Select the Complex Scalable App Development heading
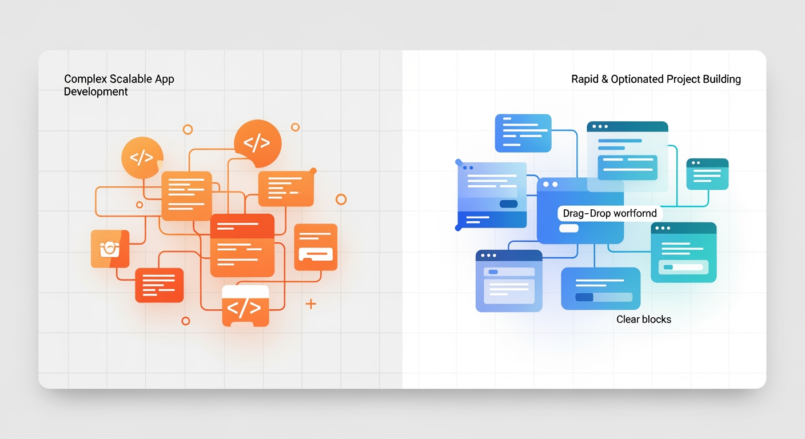This screenshot has width=805, height=439. (x=119, y=85)
